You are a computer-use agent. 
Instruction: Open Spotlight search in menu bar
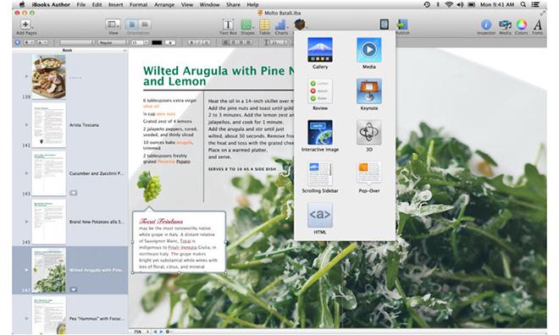click(x=523, y=4)
